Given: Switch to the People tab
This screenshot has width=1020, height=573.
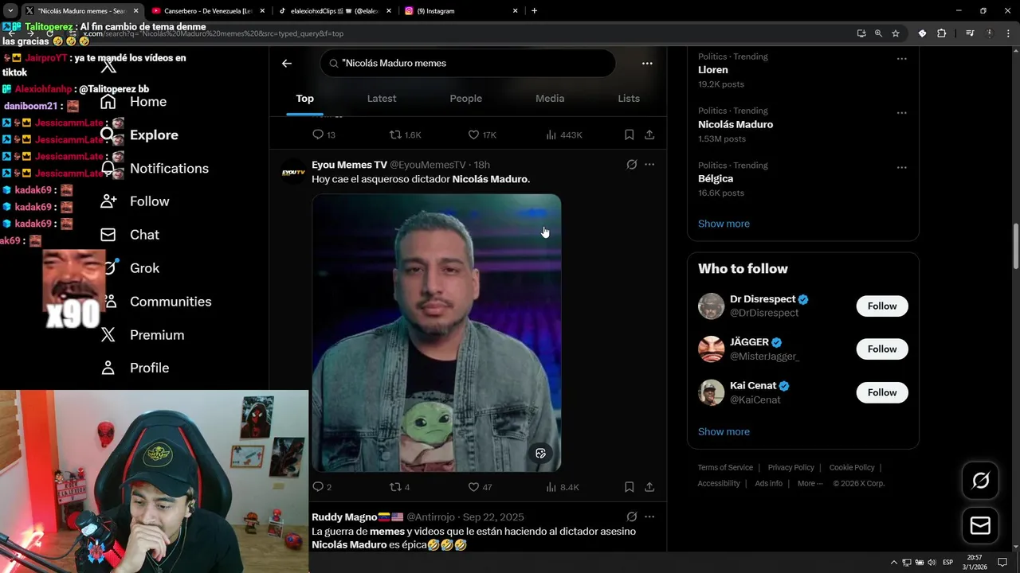Looking at the screenshot, I should (x=466, y=99).
